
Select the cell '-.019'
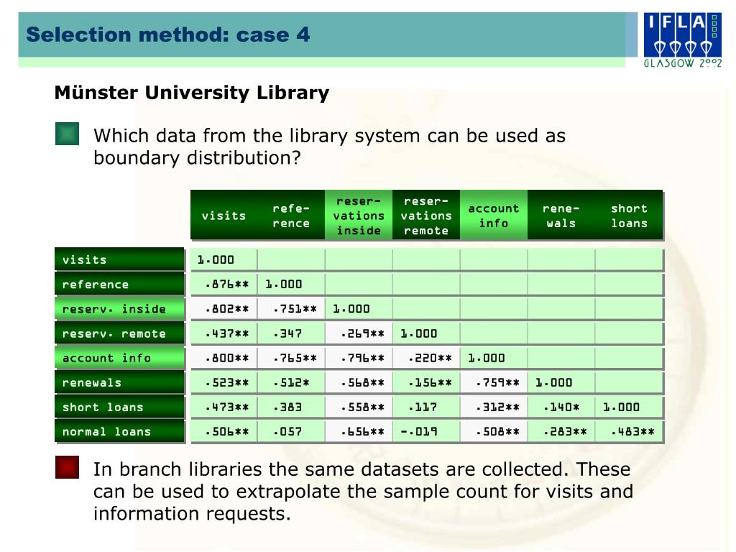(x=426, y=431)
